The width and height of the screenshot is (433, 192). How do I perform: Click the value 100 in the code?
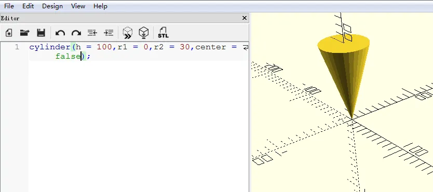[x=104, y=47]
